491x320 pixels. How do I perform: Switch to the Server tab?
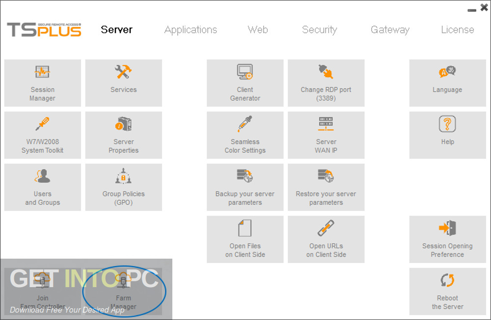point(116,30)
